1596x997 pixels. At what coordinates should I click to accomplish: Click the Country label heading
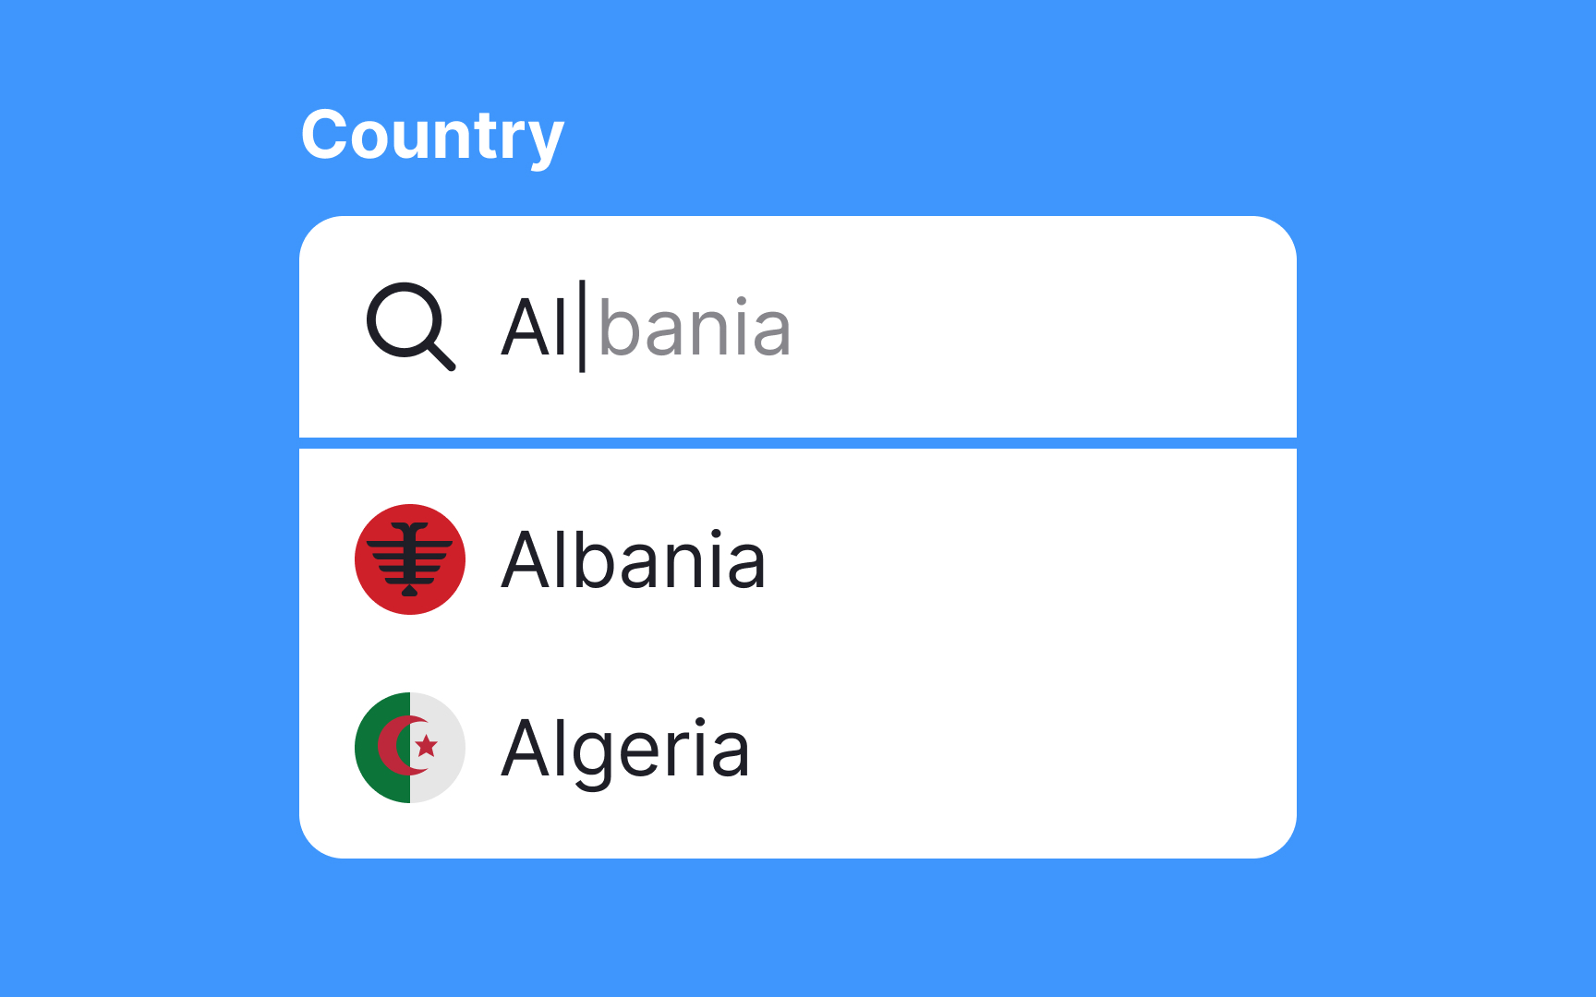434,134
